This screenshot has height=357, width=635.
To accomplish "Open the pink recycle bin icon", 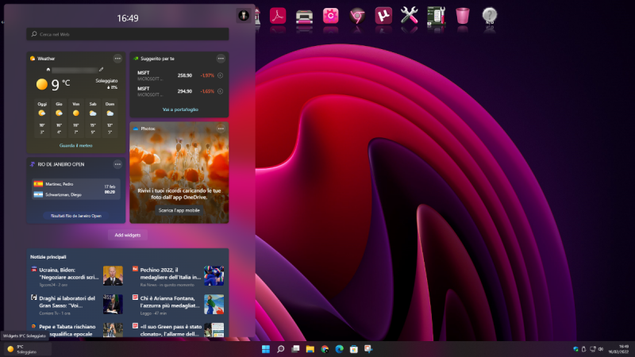I will [x=463, y=15].
